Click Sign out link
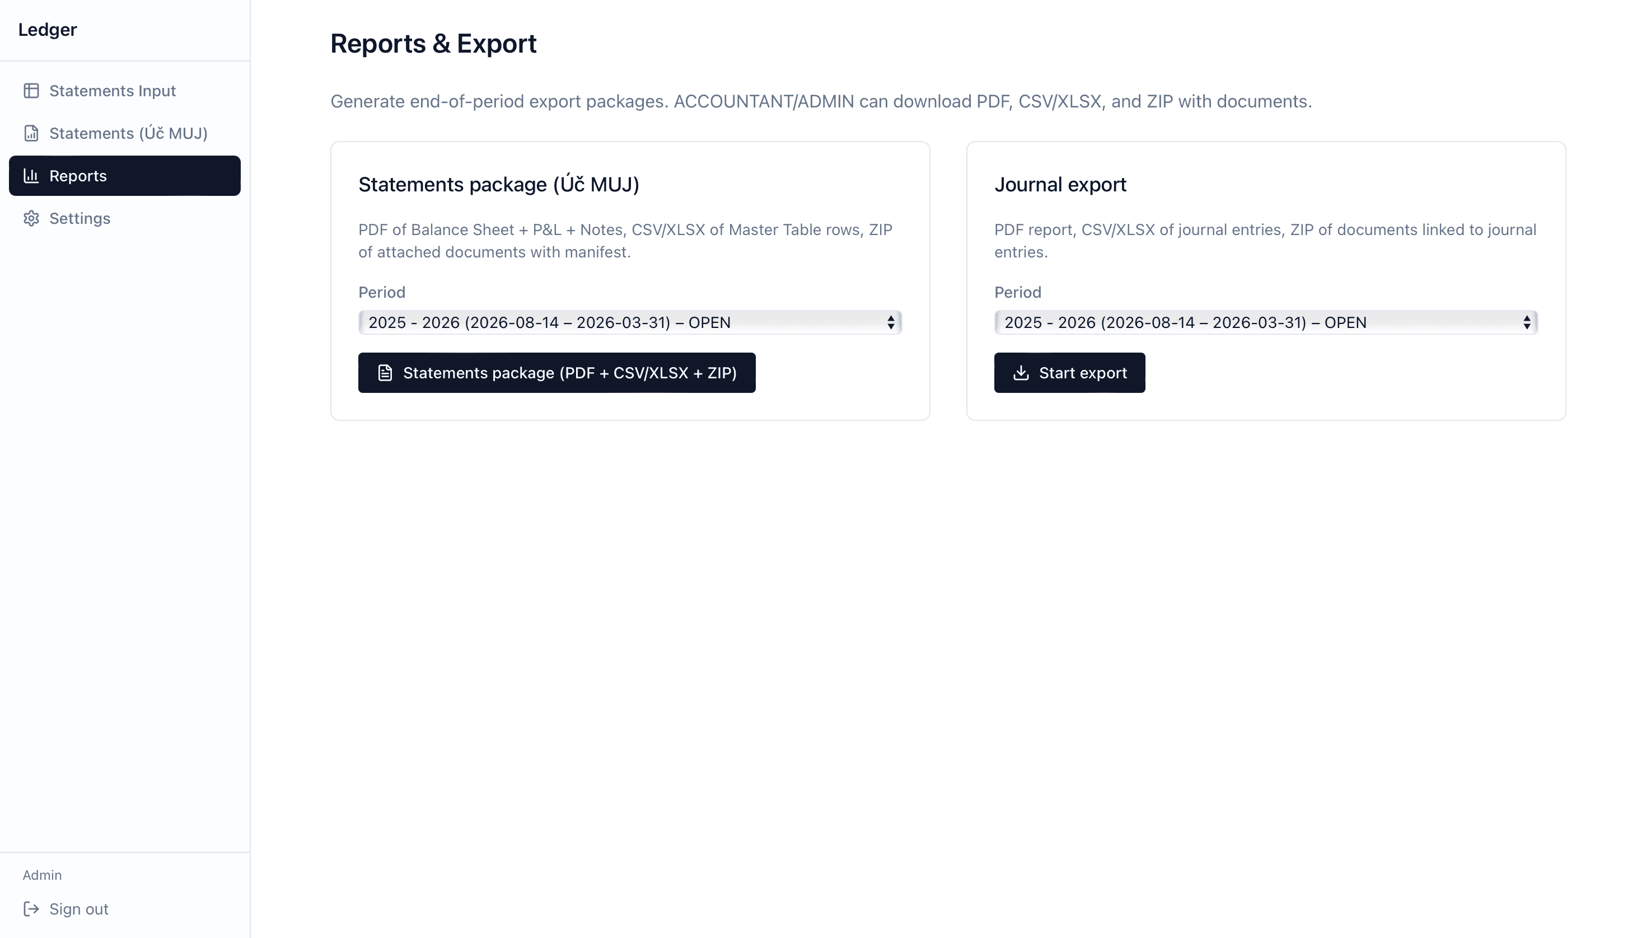Viewport: 1646px width, 938px height. [x=78, y=909]
